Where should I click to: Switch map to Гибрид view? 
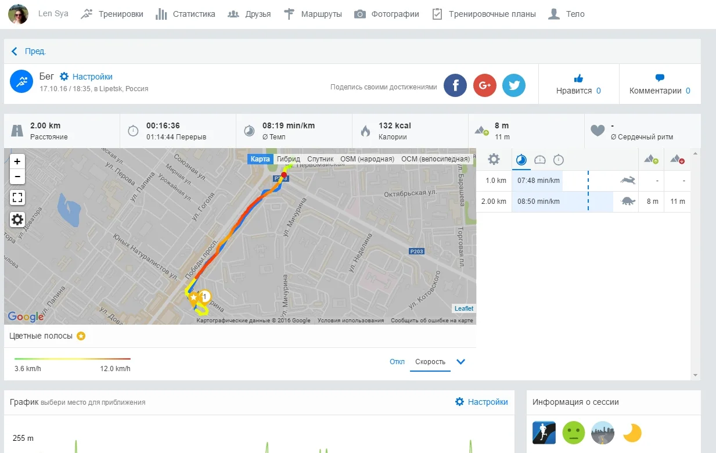tap(289, 159)
